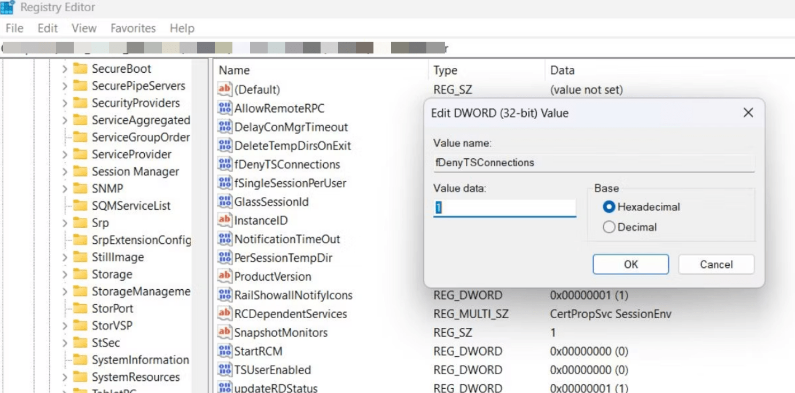Select the StorPort registry key

[x=112, y=309]
